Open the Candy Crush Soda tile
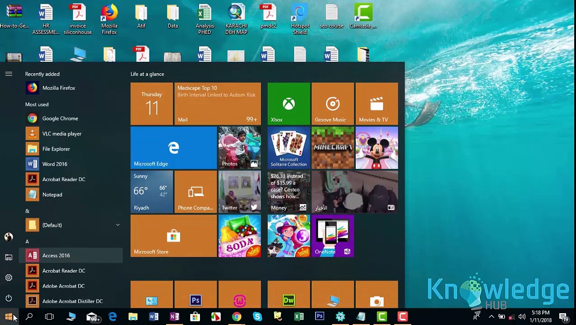 [239, 236]
